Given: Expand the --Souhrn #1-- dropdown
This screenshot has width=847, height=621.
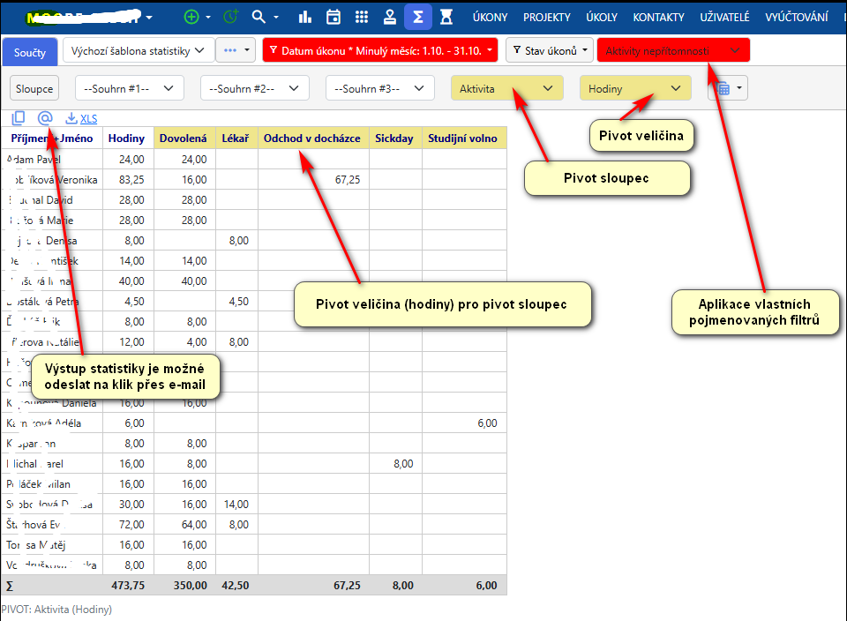Looking at the screenshot, I should coord(129,88).
